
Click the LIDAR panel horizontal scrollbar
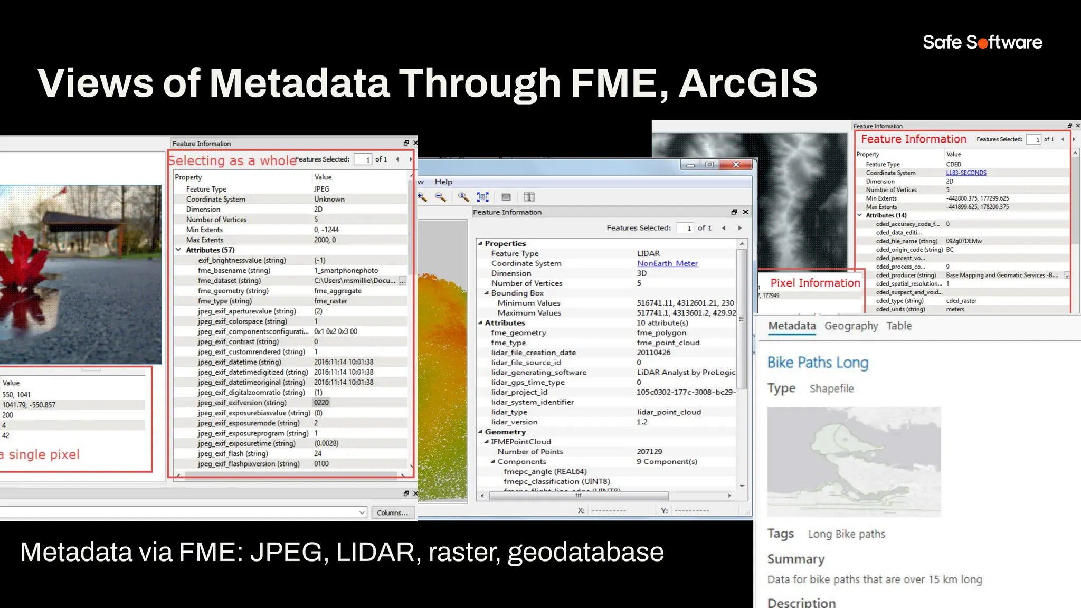pos(579,496)
